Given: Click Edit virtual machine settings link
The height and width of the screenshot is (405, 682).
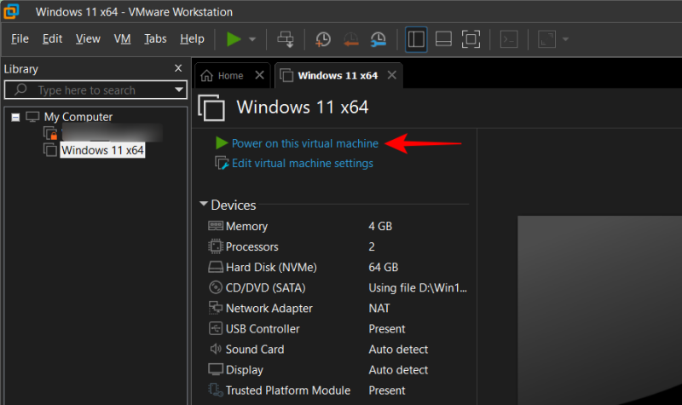Looking at the screenshot, I should 302,163.
